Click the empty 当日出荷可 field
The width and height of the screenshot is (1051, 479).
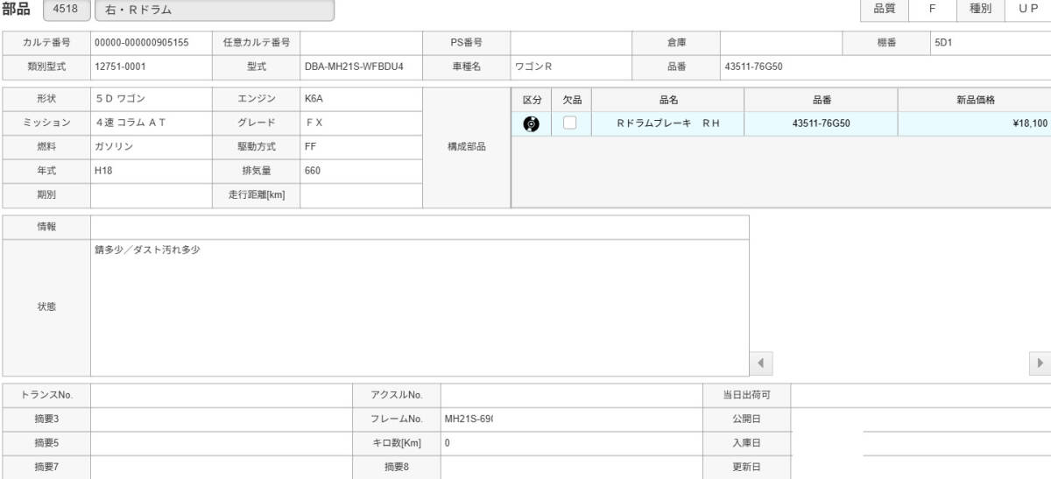click(x=921, y=395)
